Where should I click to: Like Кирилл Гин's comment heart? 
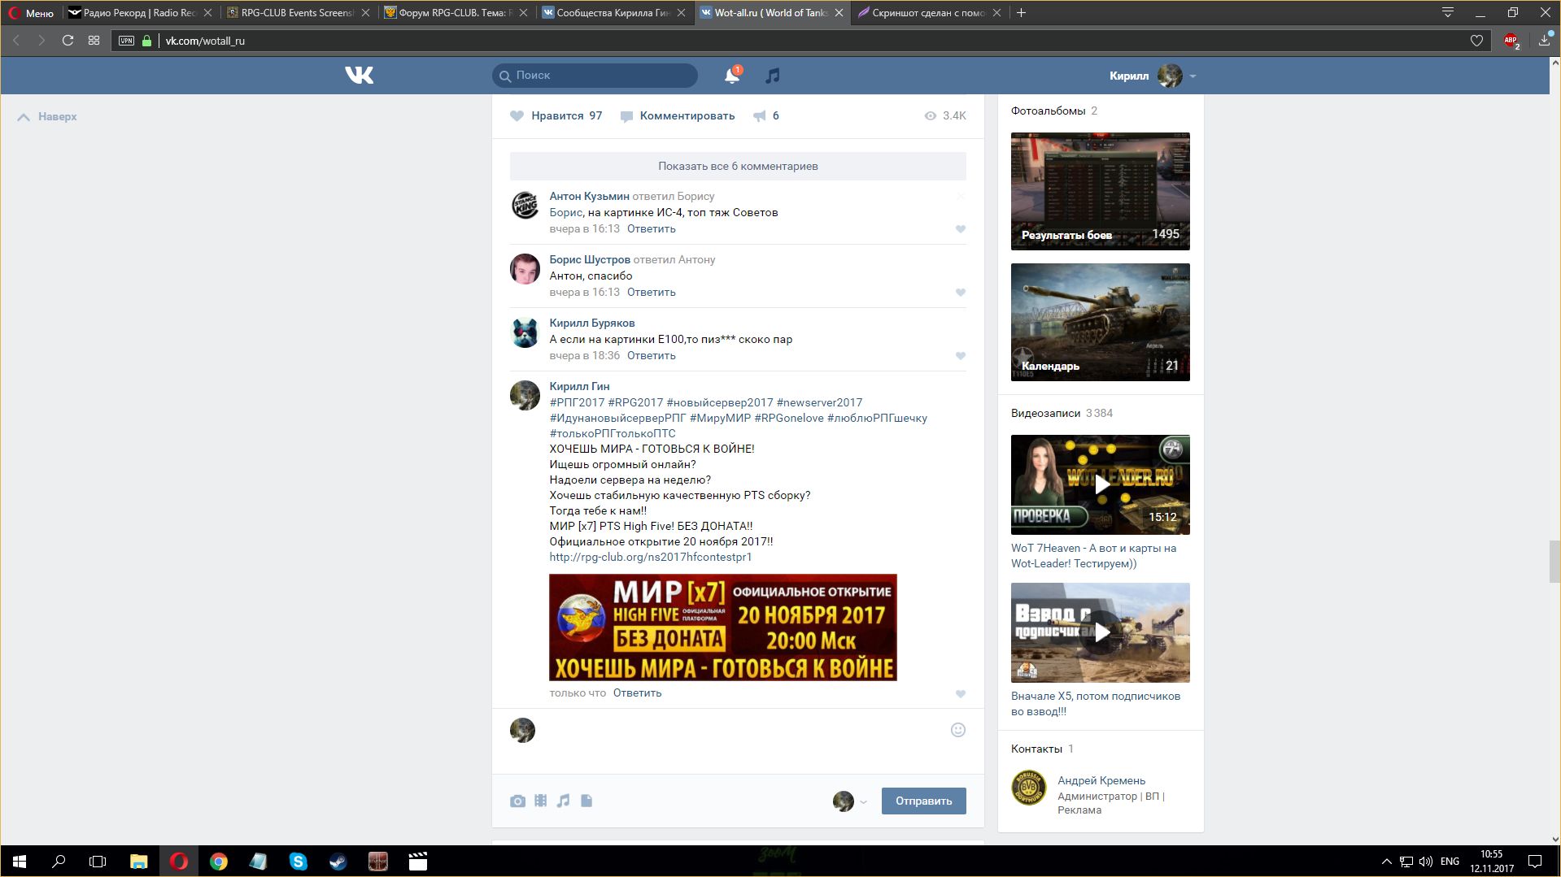961,694
